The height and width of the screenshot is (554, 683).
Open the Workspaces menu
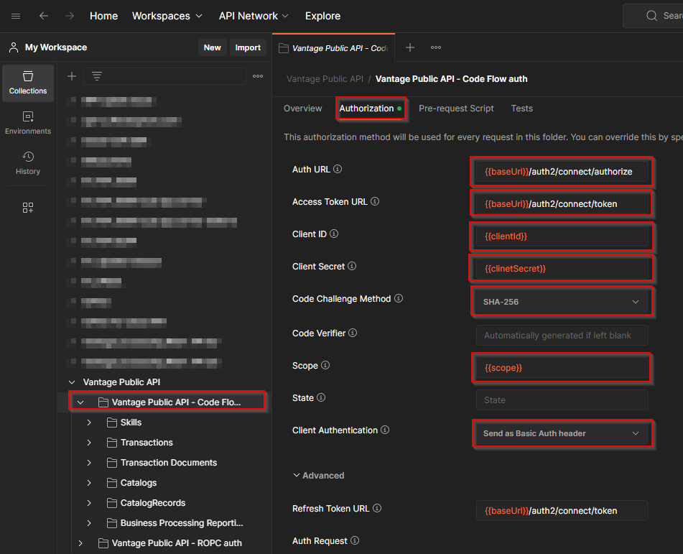click(x=167, y=16)
